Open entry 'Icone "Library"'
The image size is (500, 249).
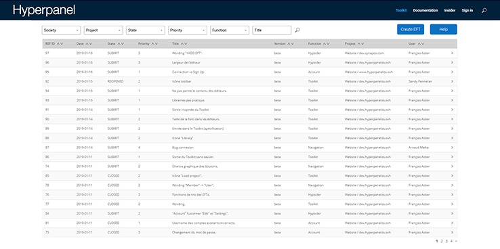coord(183,138)
